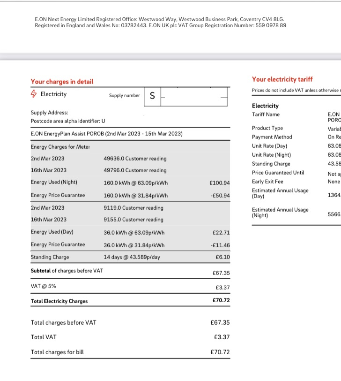Click the 'Supply number' label
This screenshot has width=341, height=381.
tap(125, 96)
